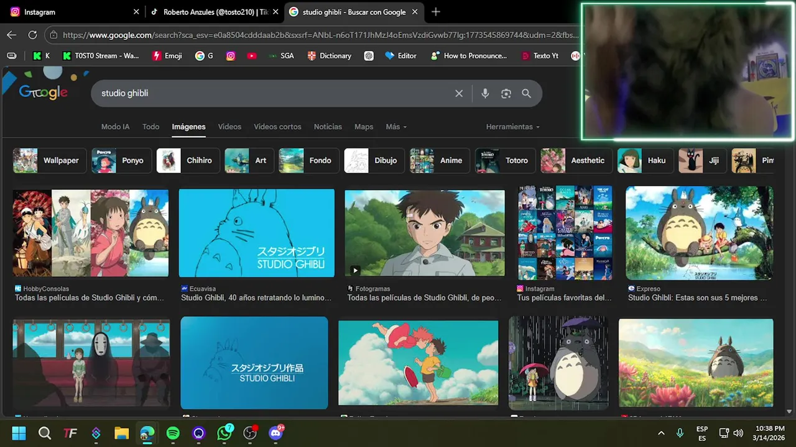Submit search with magnifier icon
The image size is (796, 447).
526,93
